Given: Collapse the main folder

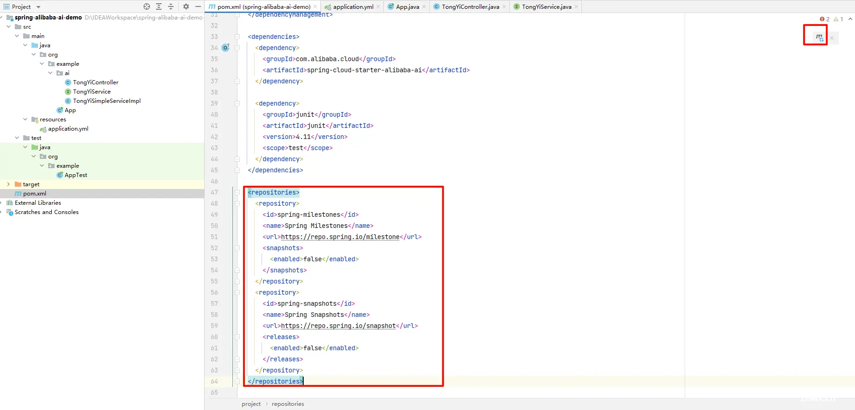Looking at the screenshot, I should click(17, 36).
